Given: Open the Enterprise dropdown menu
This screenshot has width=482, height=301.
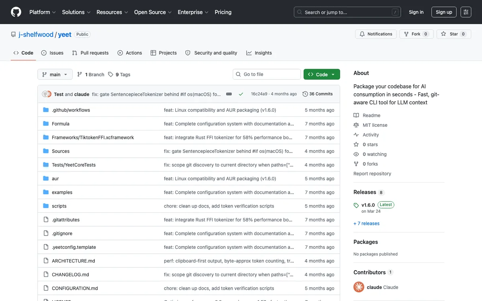Looking at the screenshot, I should pos(193,12).
